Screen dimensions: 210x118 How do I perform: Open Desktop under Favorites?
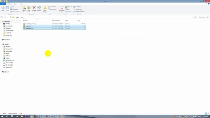(8, 24)
